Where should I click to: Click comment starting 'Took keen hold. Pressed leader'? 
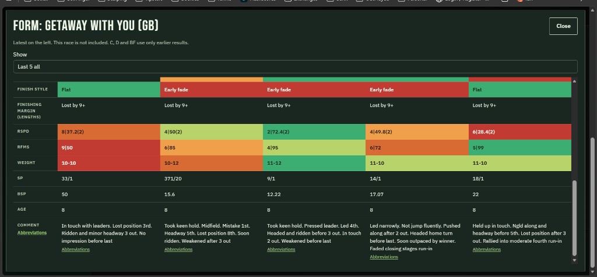[x=314, y=233]
